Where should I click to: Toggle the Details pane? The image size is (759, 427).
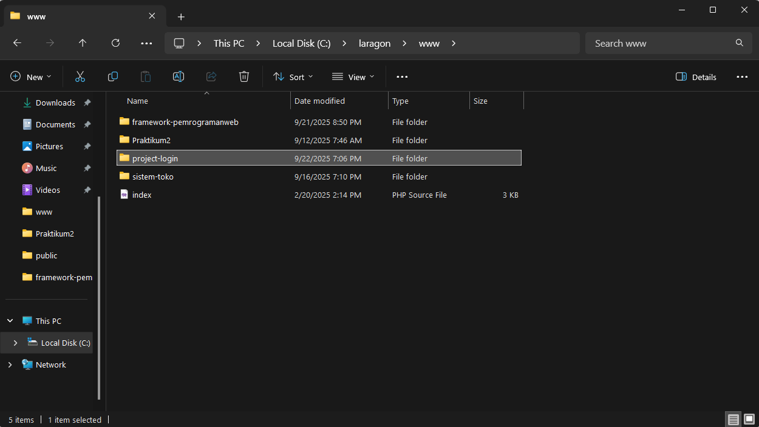tap(696, 77)
